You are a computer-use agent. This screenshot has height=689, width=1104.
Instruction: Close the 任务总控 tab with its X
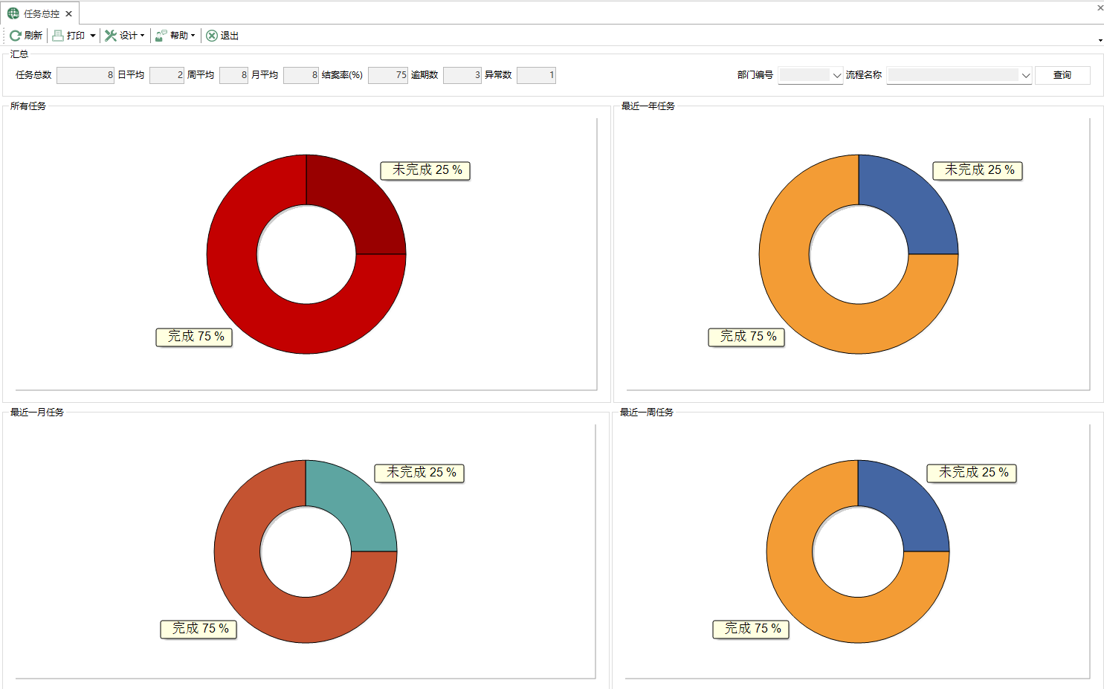click(68, 13)
